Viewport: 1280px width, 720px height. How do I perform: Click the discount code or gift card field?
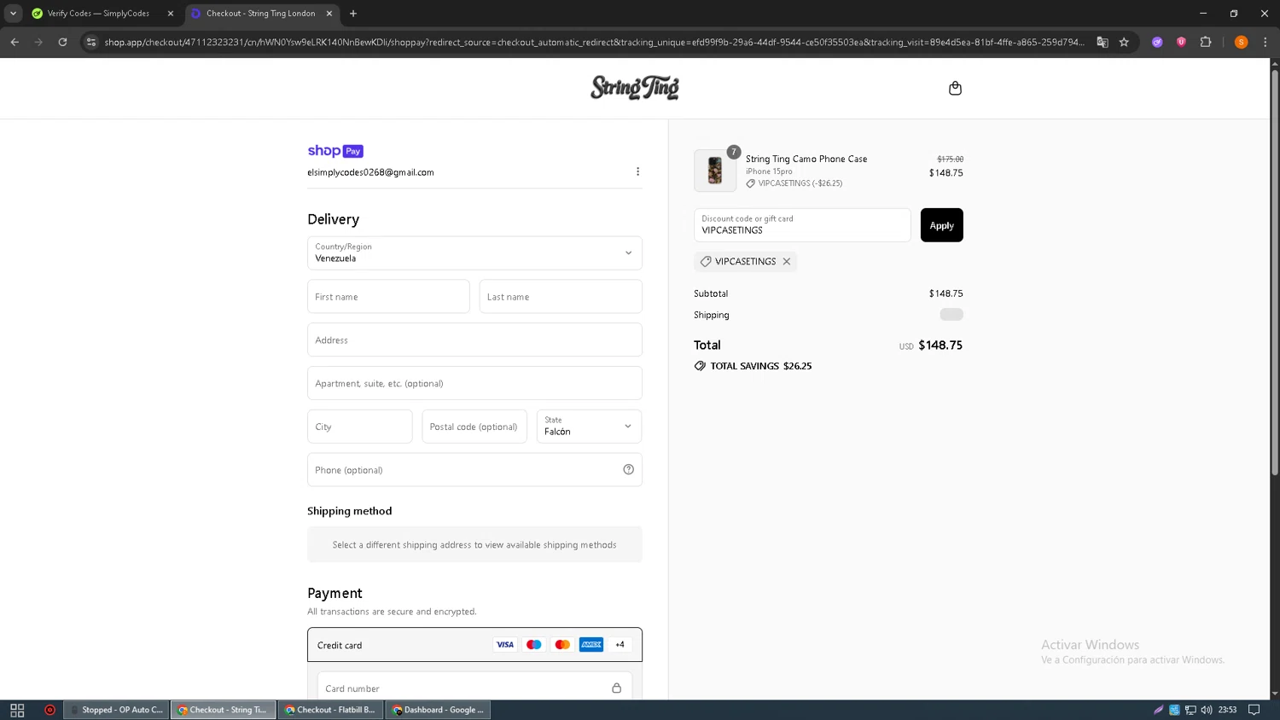pos(802,225)
